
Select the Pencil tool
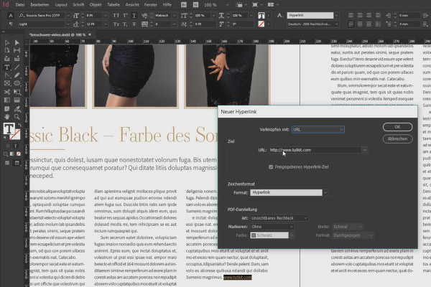(17, 75)
